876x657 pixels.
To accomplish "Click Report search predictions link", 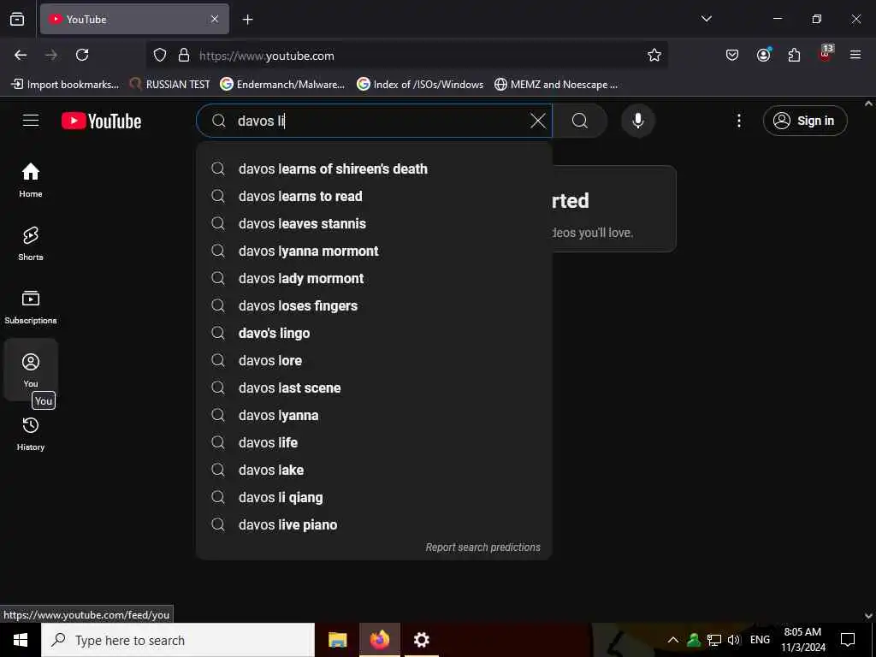I will click(482, 547).
